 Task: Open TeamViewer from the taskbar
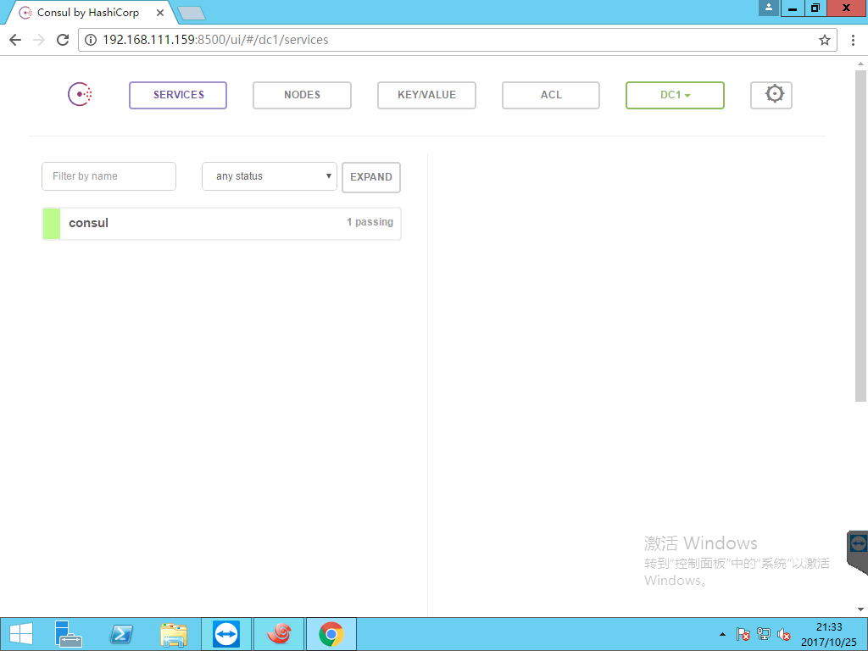[227, 634]
